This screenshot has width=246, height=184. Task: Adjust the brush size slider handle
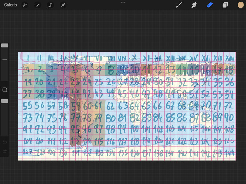(5, 45)
